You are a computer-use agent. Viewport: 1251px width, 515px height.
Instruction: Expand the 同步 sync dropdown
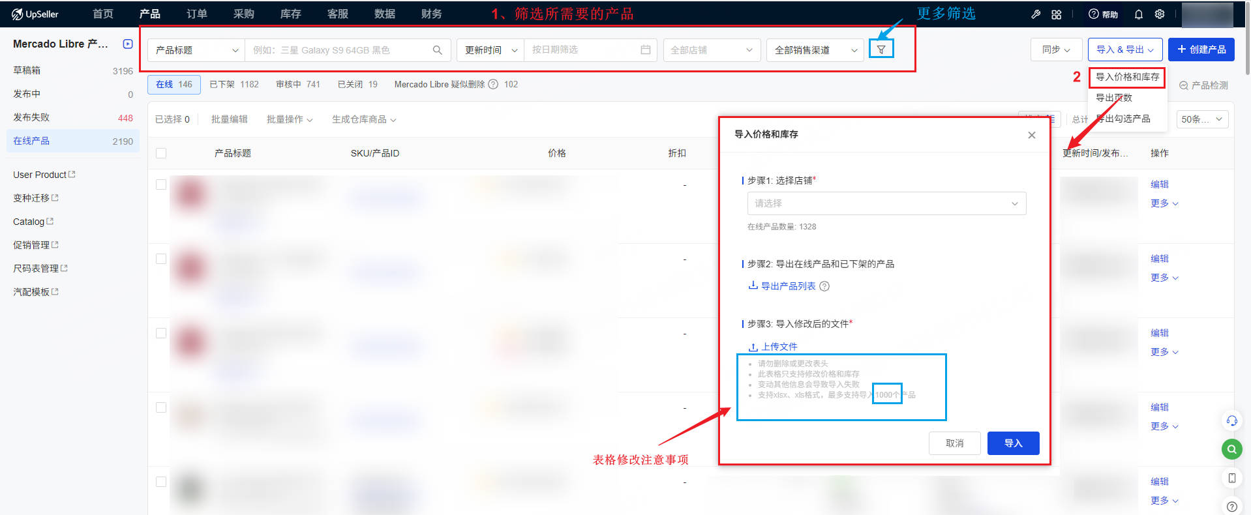point(1056,50)
